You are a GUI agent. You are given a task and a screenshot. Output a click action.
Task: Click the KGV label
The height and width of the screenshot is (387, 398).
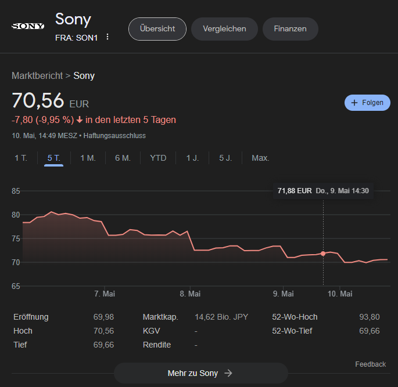[151, 331]
